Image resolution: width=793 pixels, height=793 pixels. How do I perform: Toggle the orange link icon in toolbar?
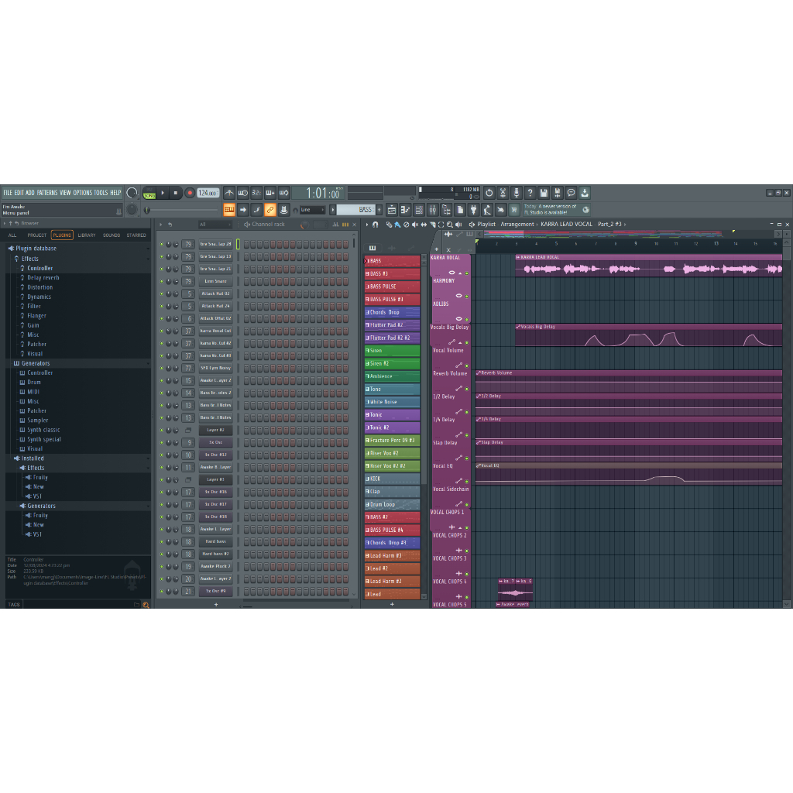tap(270, 210)
